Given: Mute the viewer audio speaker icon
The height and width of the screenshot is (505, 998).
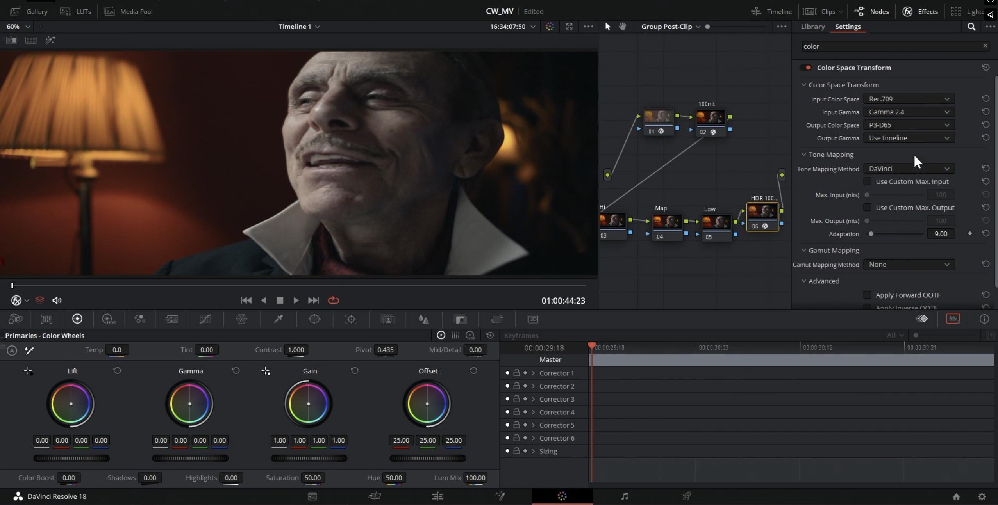Looking at the screenshot, I should click(x=57, y=300).
